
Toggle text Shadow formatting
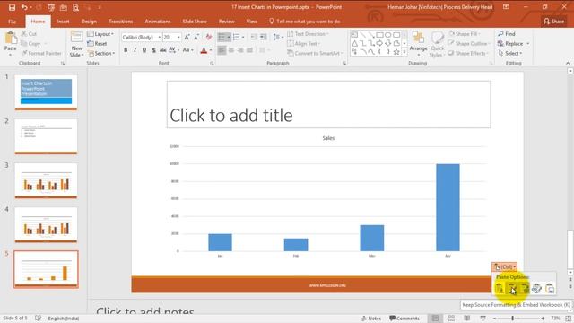click(x=153, y=50)
